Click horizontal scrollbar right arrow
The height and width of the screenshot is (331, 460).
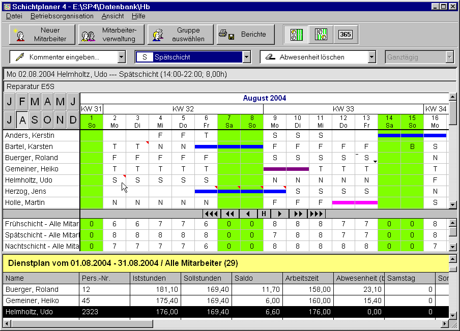coord(445,324)
